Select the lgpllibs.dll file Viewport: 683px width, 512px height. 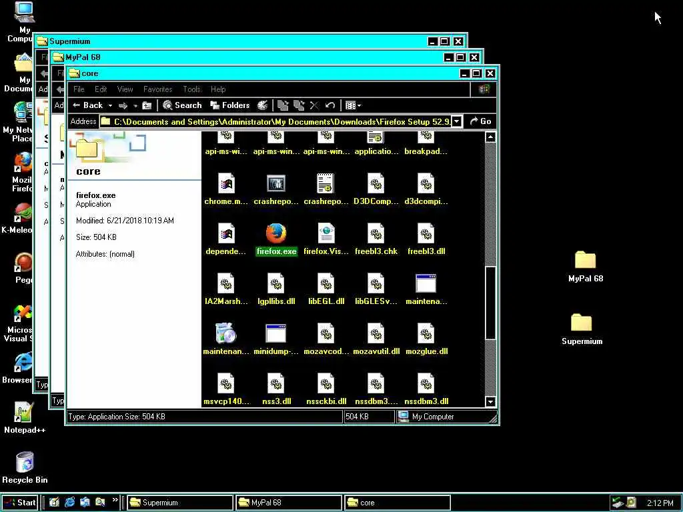[276, 289]
